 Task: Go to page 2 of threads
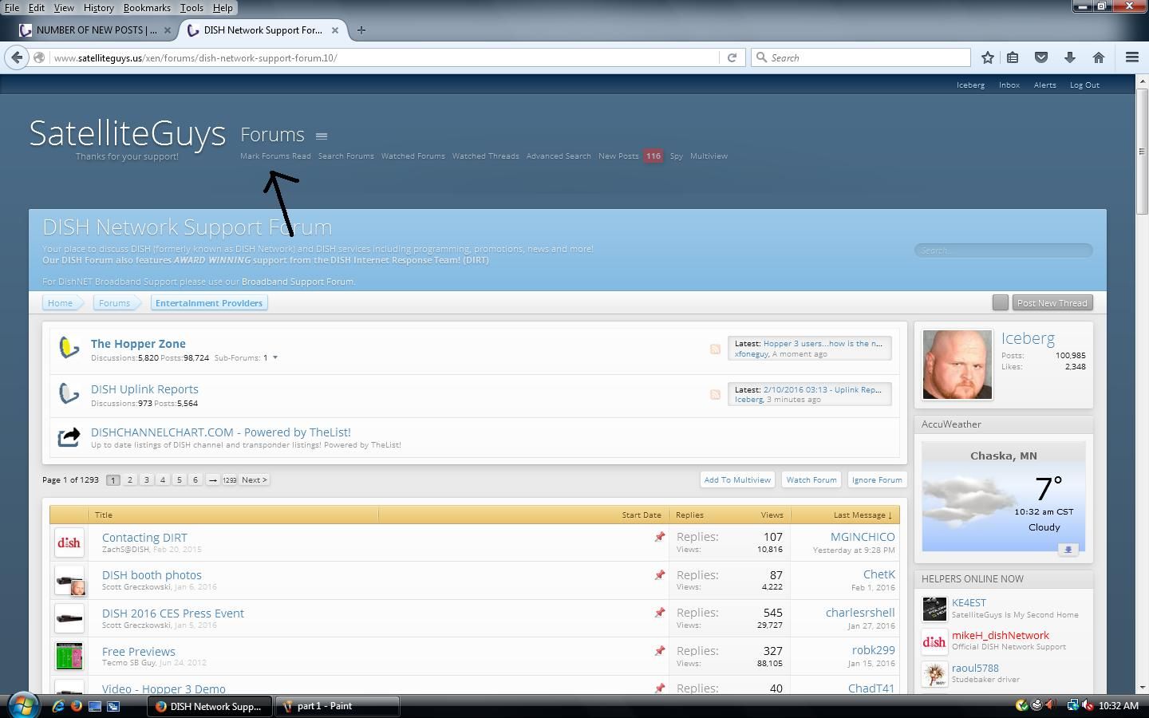pyautogui.click(x=129, y=479)
